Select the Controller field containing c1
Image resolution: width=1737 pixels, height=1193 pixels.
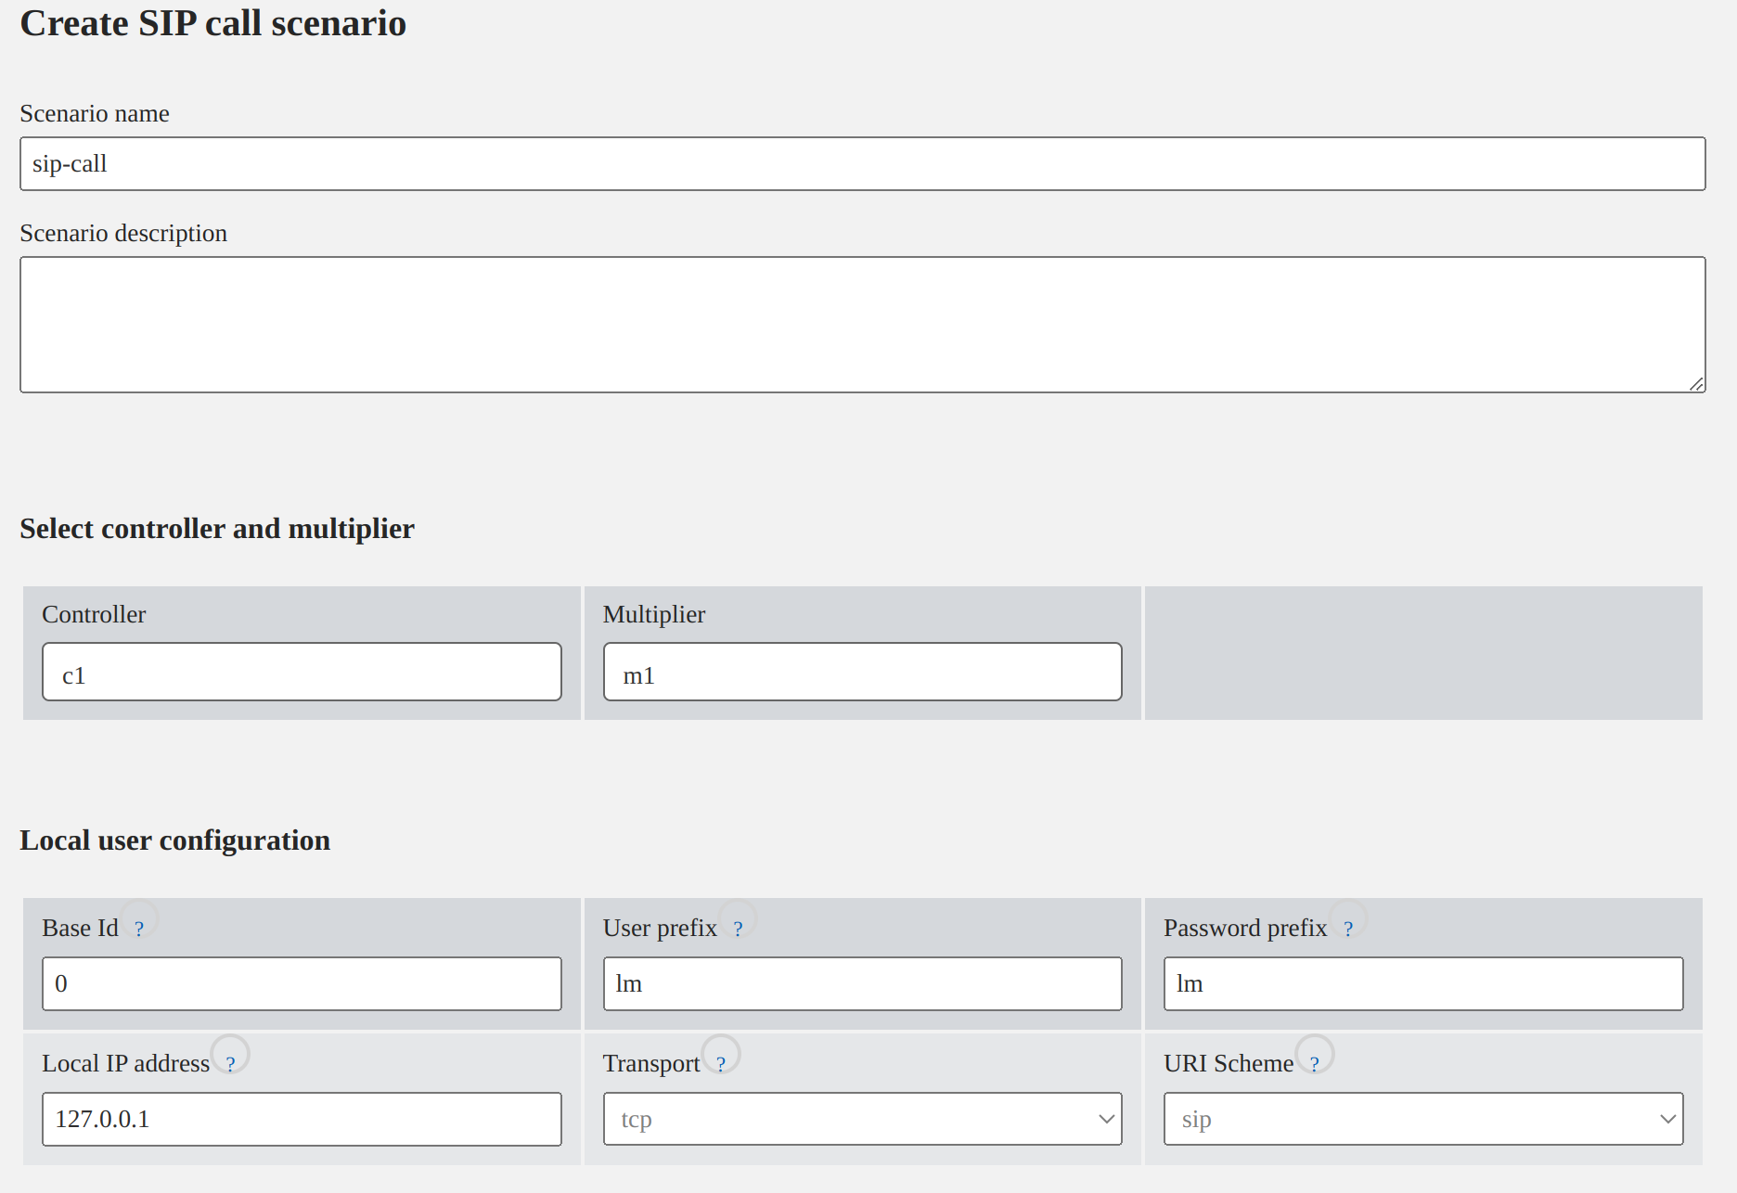[x=302, y=673]
